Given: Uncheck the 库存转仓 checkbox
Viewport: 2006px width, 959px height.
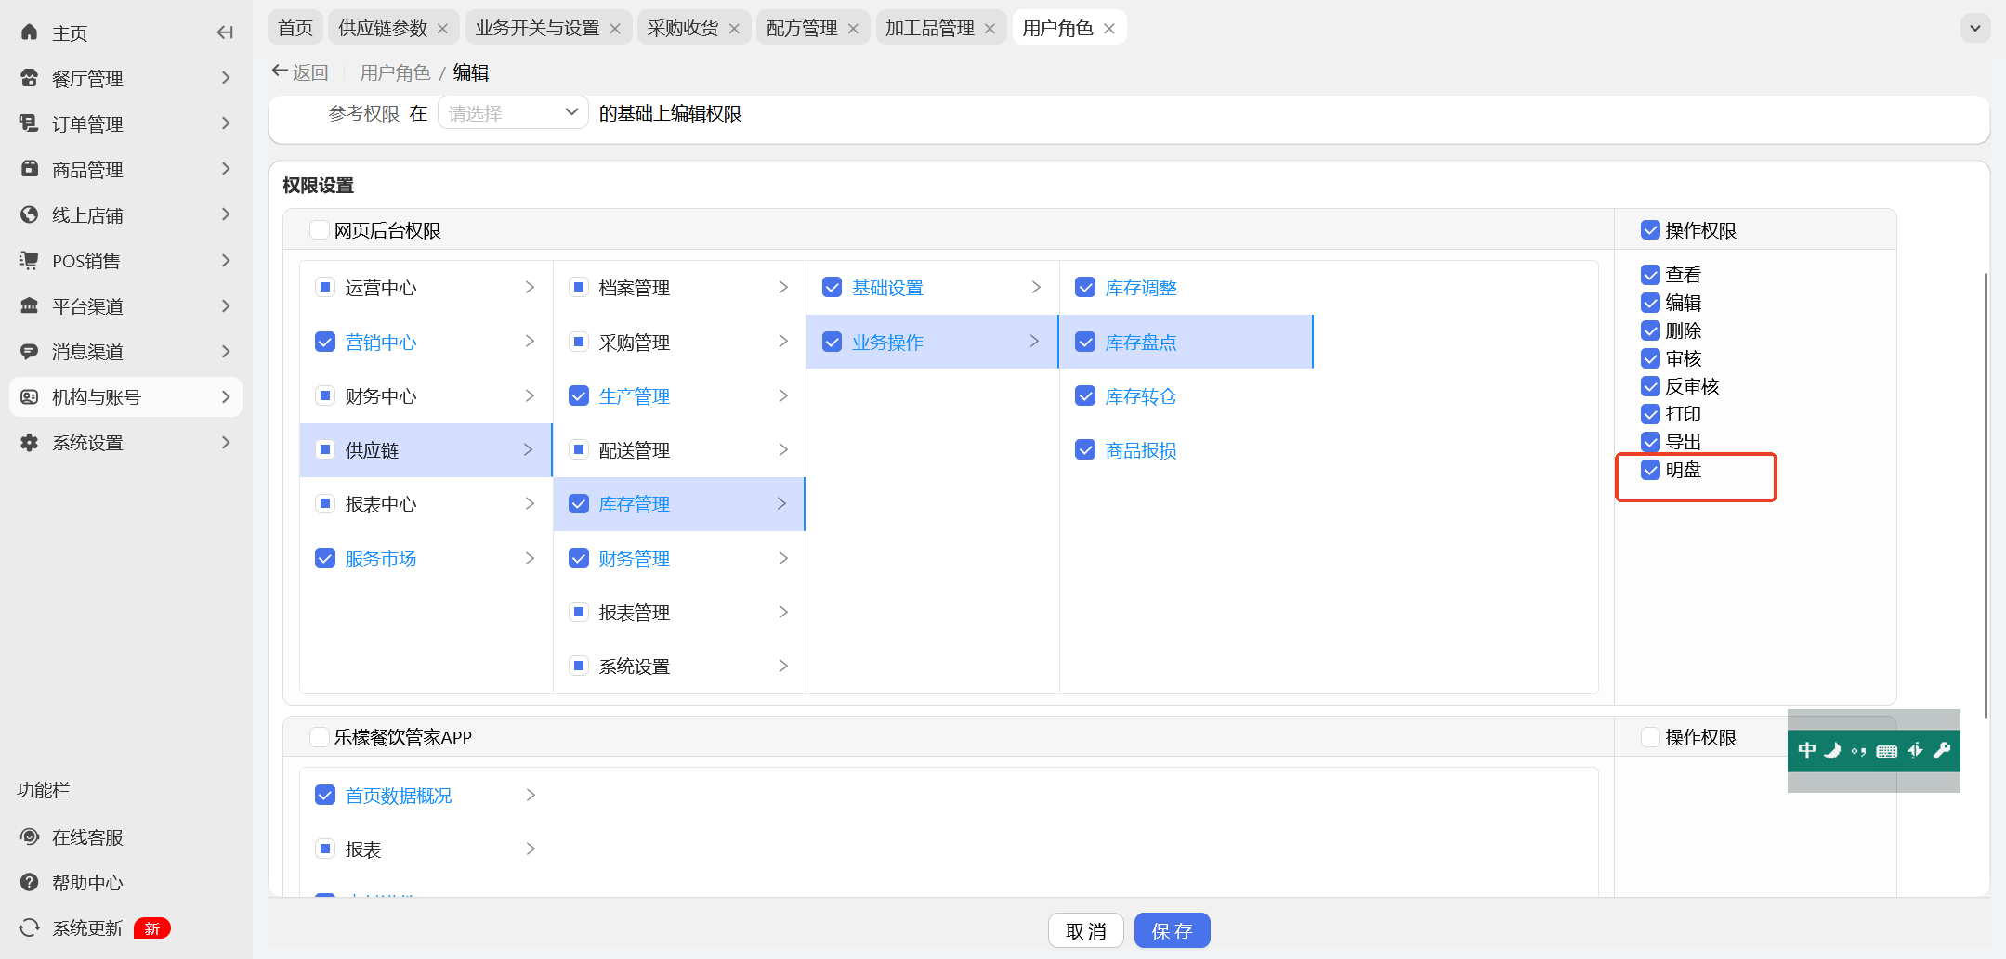Looking at the screenshot, I should tap(1085, 396).
